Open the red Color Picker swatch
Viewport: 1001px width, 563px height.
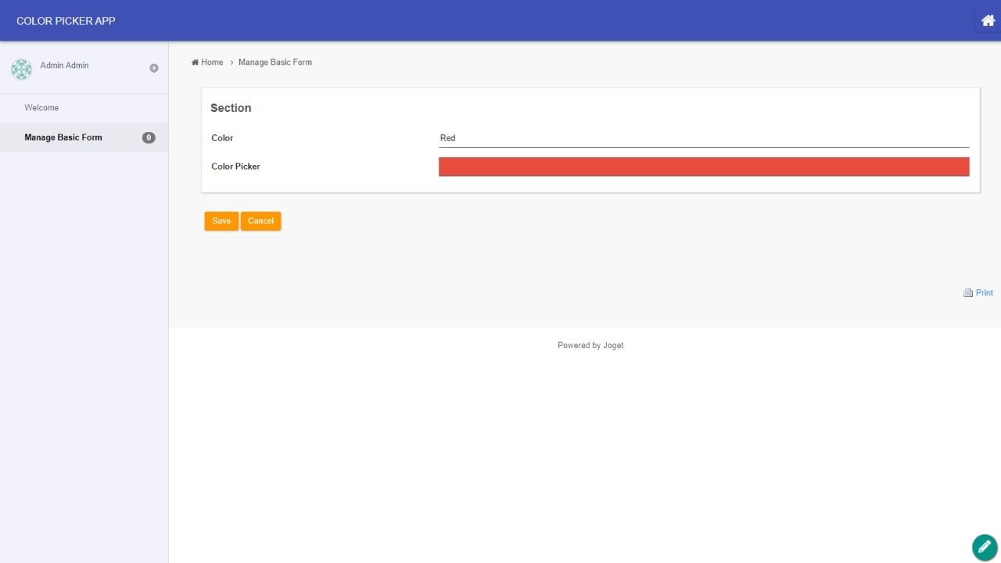[704, 167]
